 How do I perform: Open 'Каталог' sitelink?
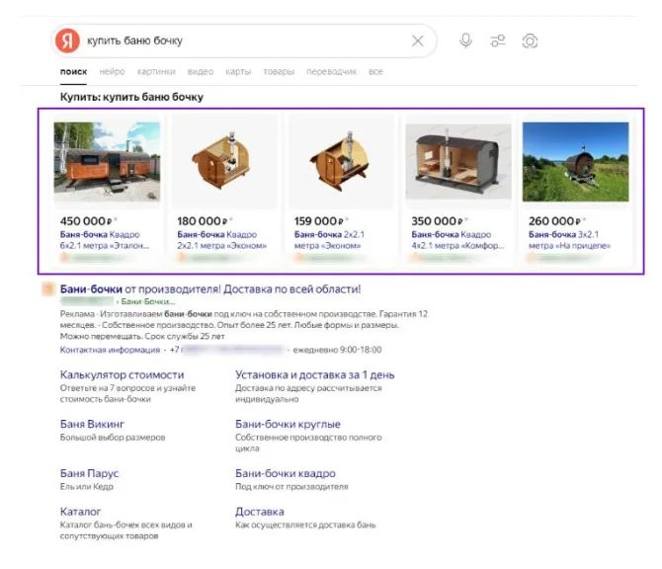click(x=80, y=512)
